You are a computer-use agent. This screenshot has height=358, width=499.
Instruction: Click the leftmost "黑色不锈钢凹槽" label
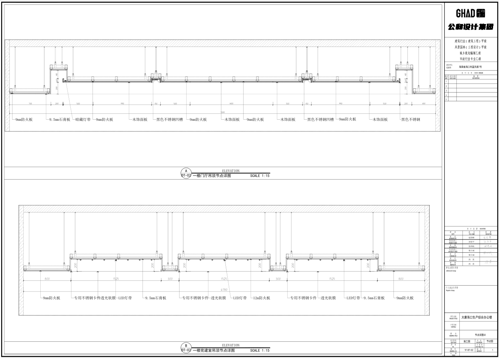click(170, 120)
